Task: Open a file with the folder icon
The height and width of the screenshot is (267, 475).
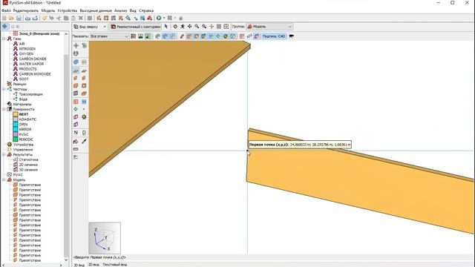Action: (12, 18)
